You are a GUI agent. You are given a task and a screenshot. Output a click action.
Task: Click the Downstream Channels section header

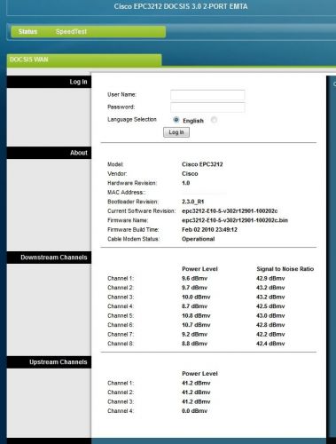coord(49,258)
